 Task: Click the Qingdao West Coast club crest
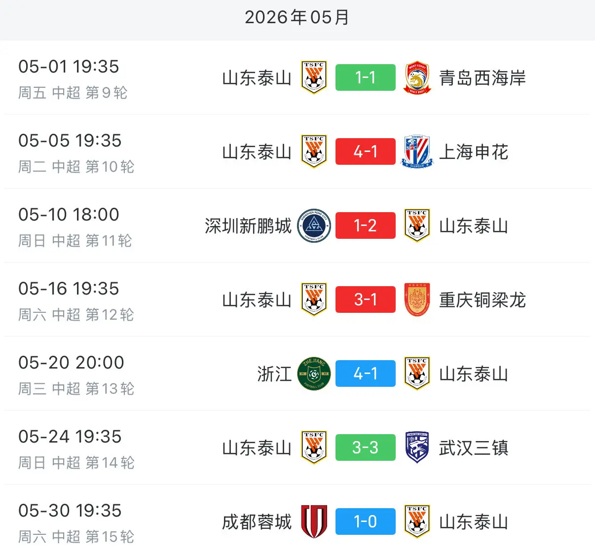[x=417, y=77]
